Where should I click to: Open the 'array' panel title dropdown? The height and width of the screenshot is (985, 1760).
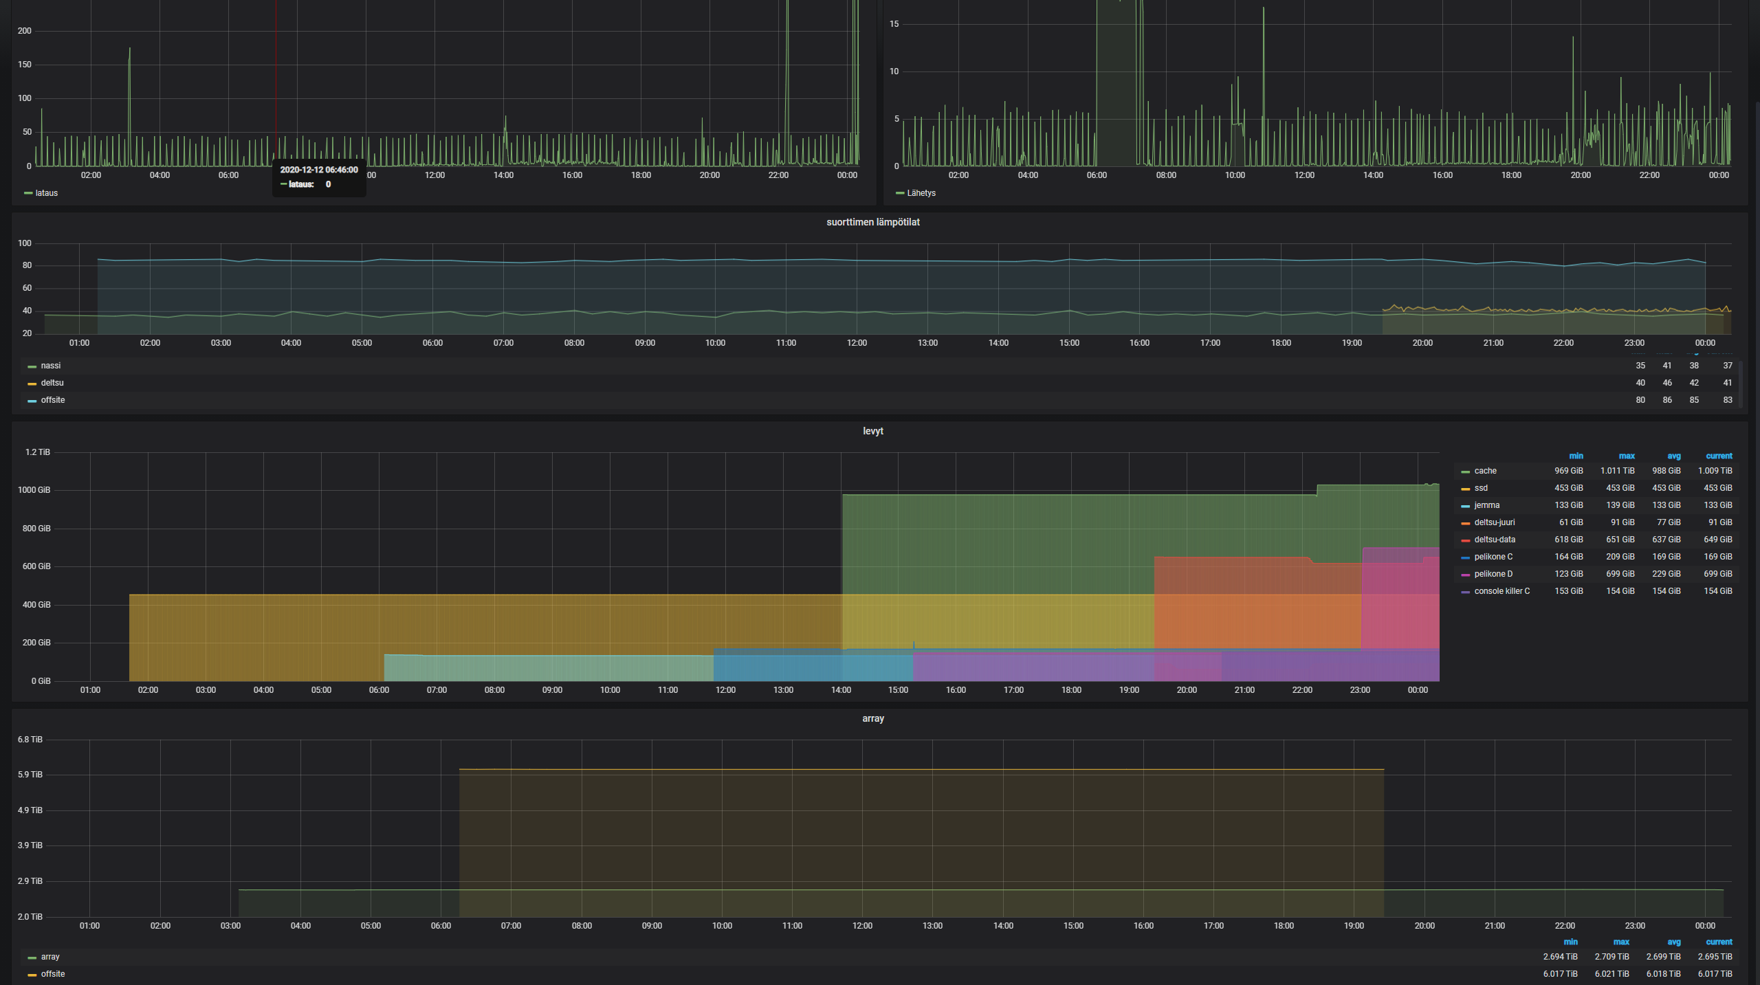[872, 718]
